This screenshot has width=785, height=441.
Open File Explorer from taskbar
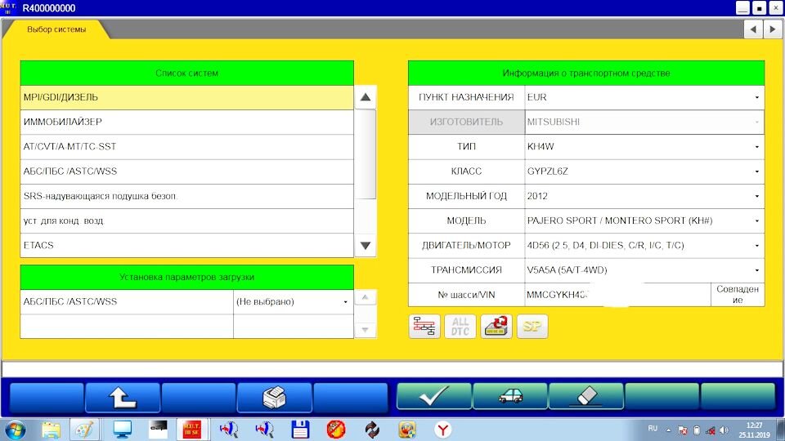(x=51, y=430)
